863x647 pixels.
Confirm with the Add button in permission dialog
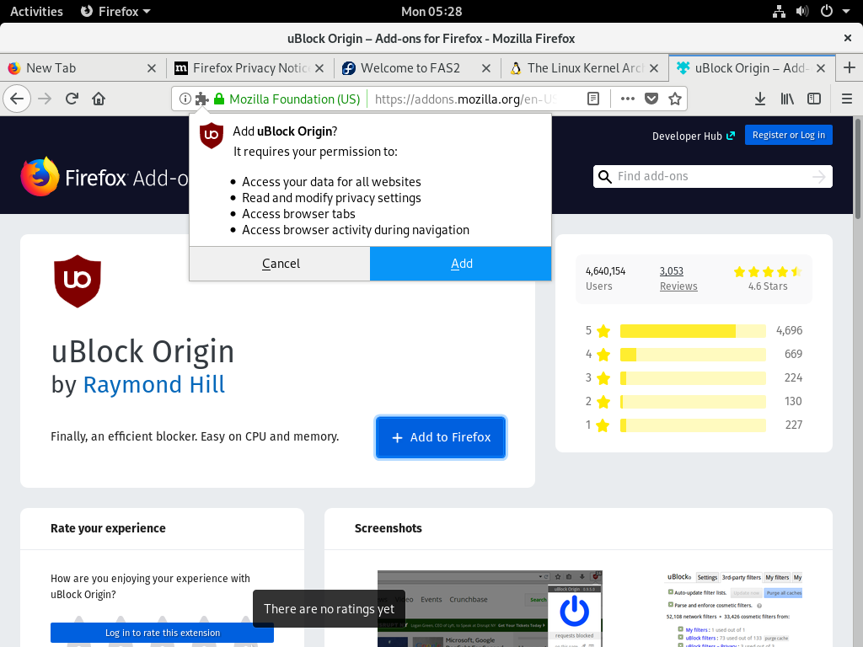pos(461,264)
